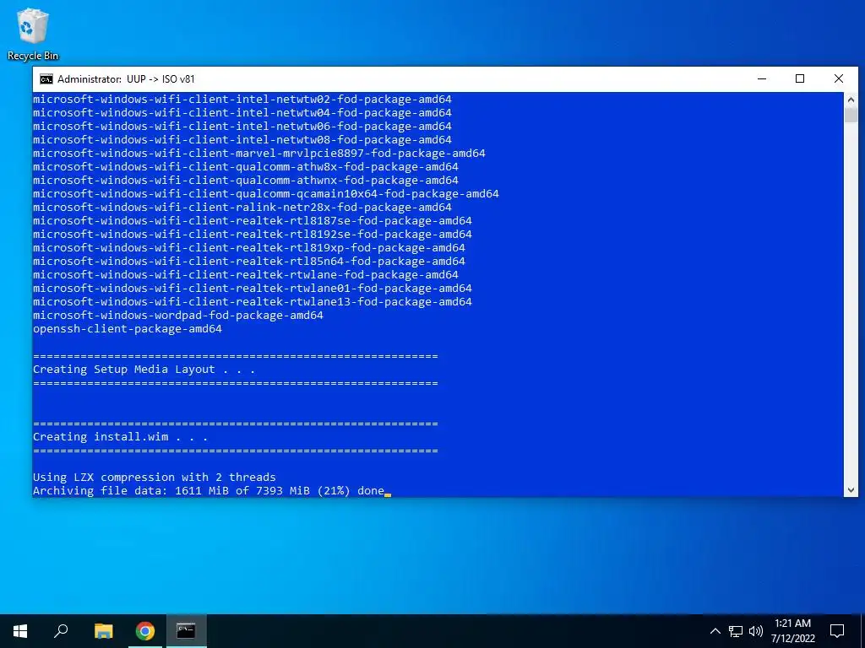This screenshot has width=865, height=648.
Task: Click the 'Archiving file data' progress line
Action: pos(209,490)
